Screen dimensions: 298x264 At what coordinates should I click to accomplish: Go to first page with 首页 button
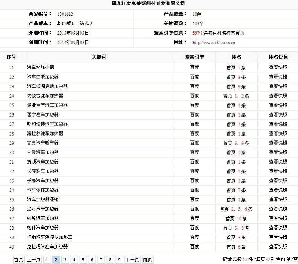[18, 259]
